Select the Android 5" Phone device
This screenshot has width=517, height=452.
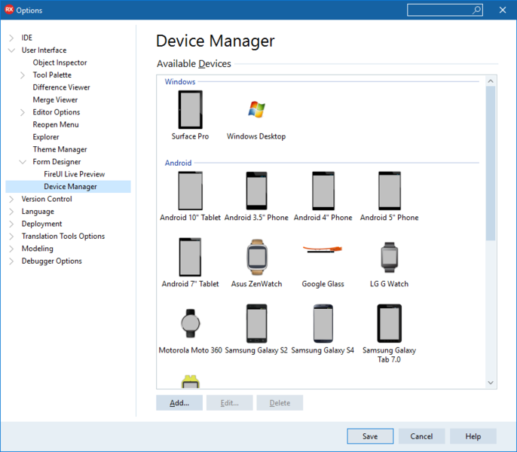390,191
